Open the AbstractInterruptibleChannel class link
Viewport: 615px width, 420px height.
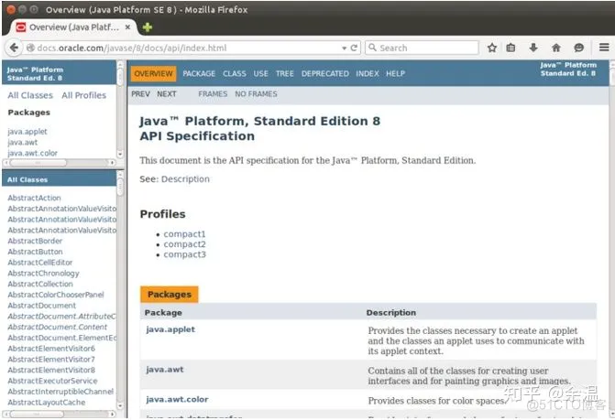[x=60, y=392]
